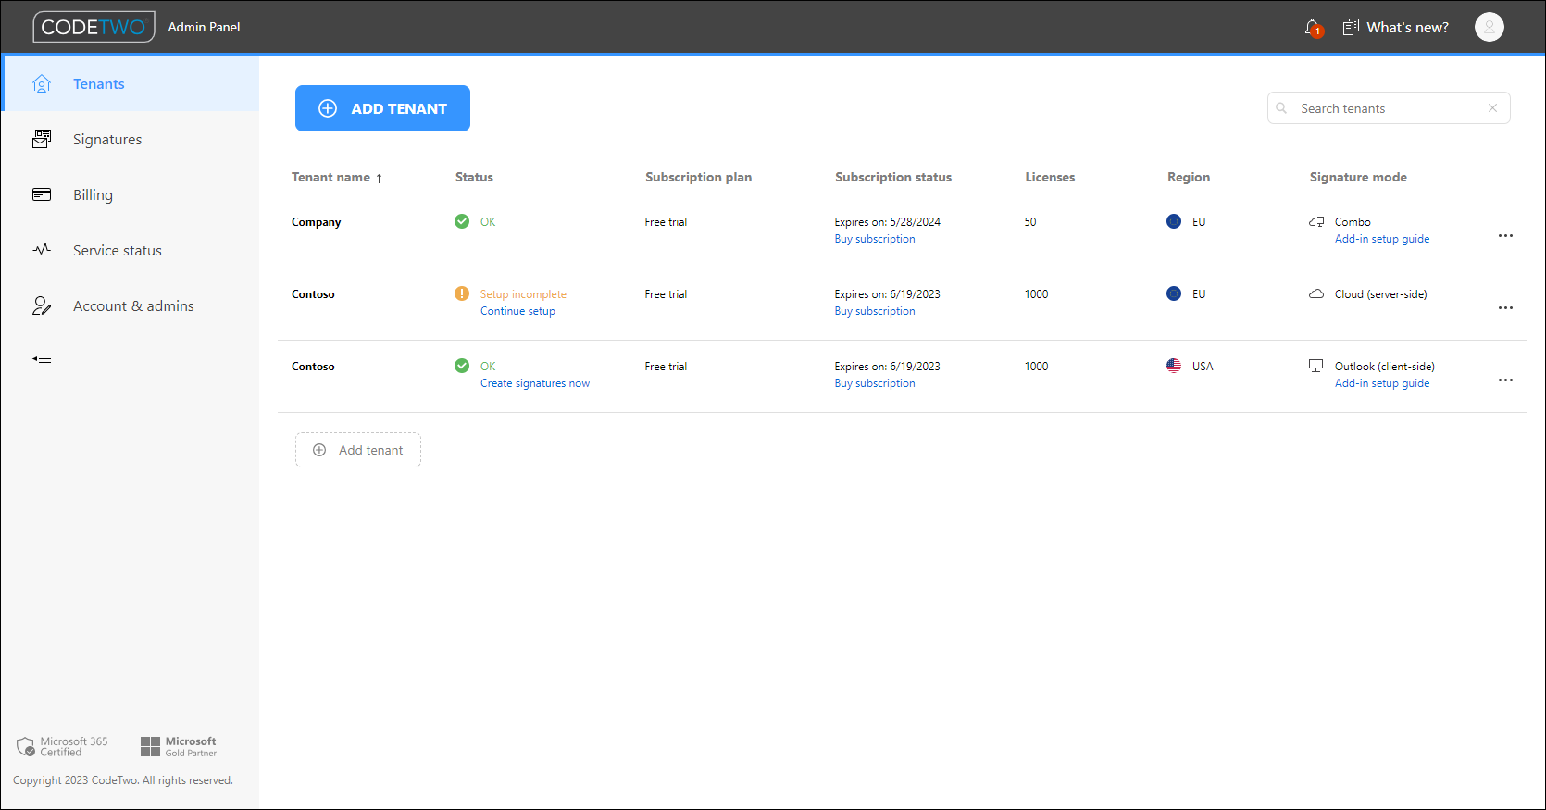
Task: Click the orange setup incomplete warning icon
Action: point(462,293)
